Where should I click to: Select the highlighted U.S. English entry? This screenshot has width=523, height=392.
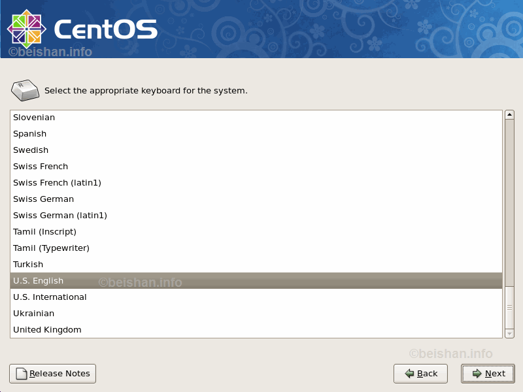tap(39, 281)
